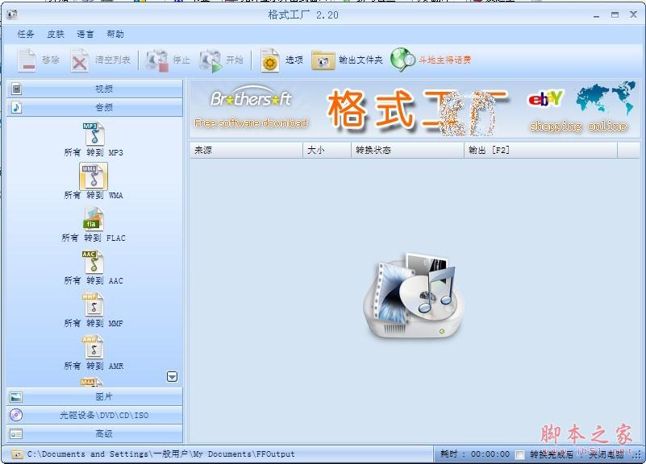Click the 所有 转到 MMF label
646x464 pixels.
click(94, 323)
